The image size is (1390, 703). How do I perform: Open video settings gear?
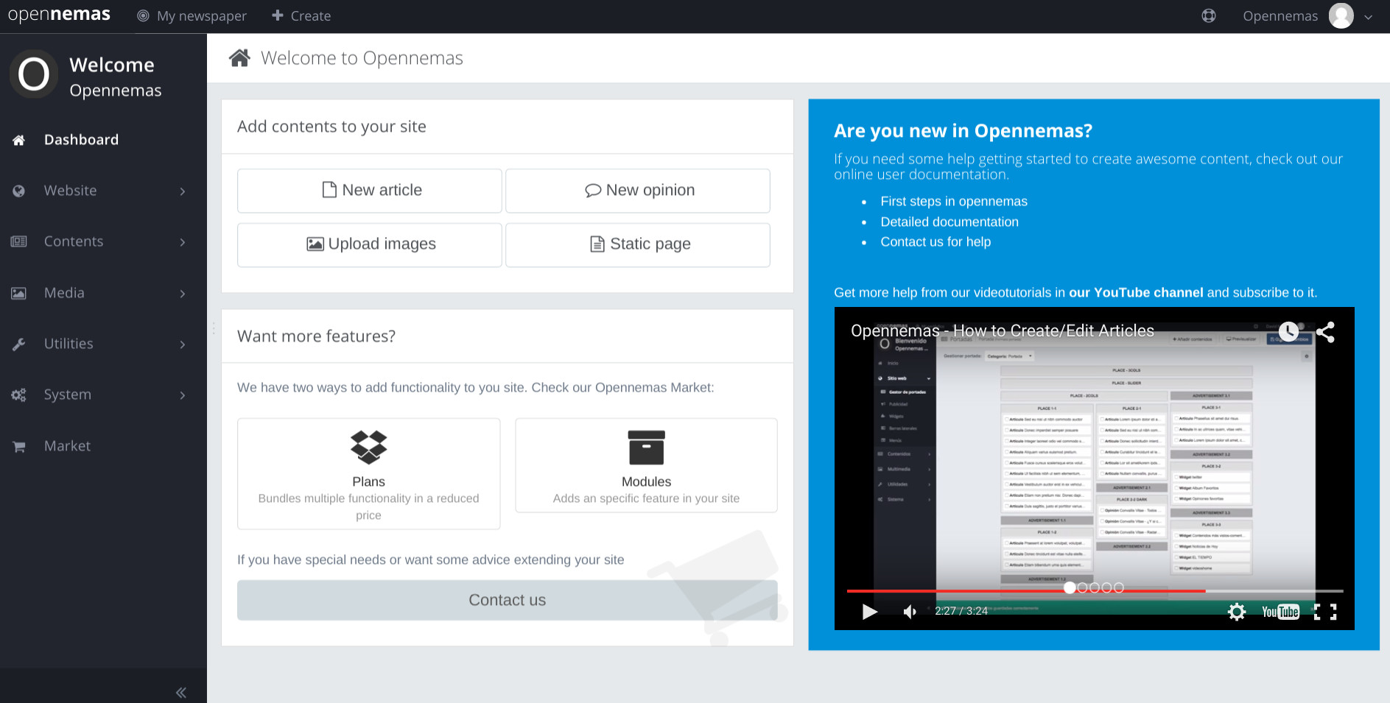coord(1237,612)
